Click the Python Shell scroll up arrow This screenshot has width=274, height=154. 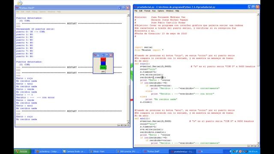tap(128, 15)
